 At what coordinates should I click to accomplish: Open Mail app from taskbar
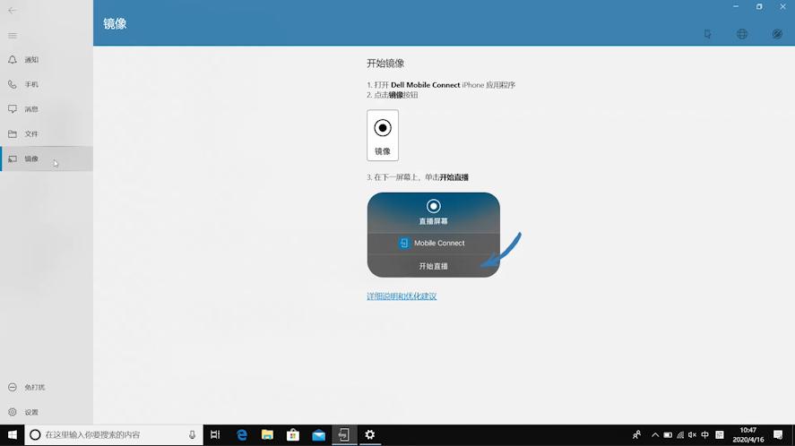tap(318, 435)
